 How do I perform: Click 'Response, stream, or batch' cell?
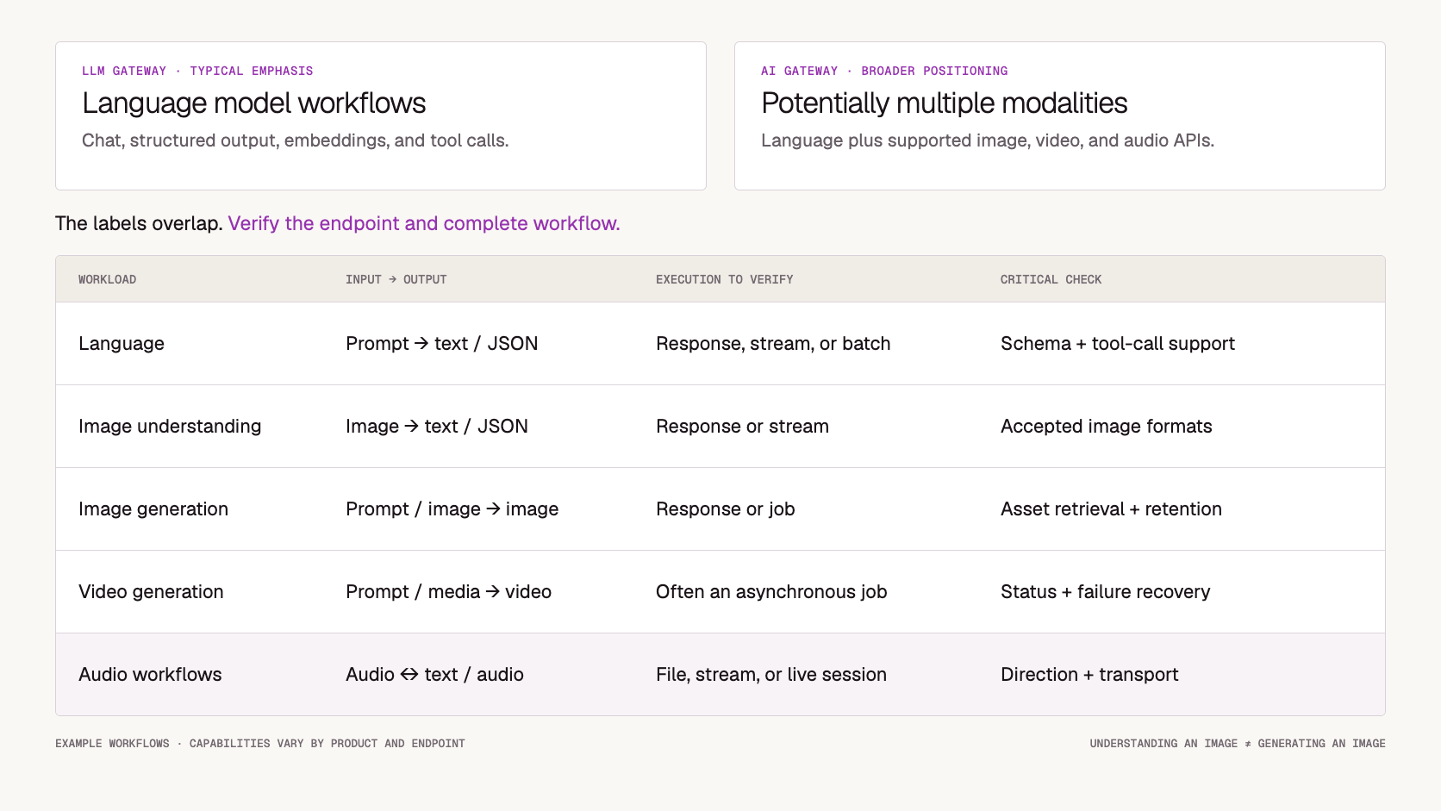773,344
